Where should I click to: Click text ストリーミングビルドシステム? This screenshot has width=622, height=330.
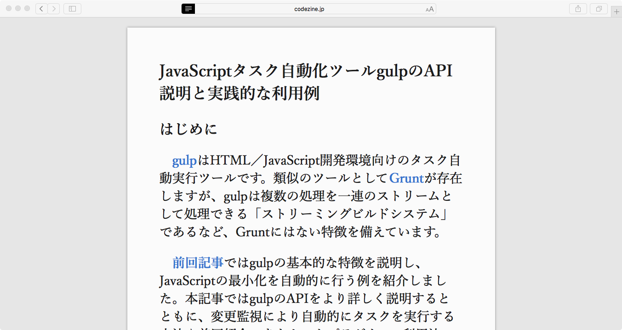coord(351,214)
